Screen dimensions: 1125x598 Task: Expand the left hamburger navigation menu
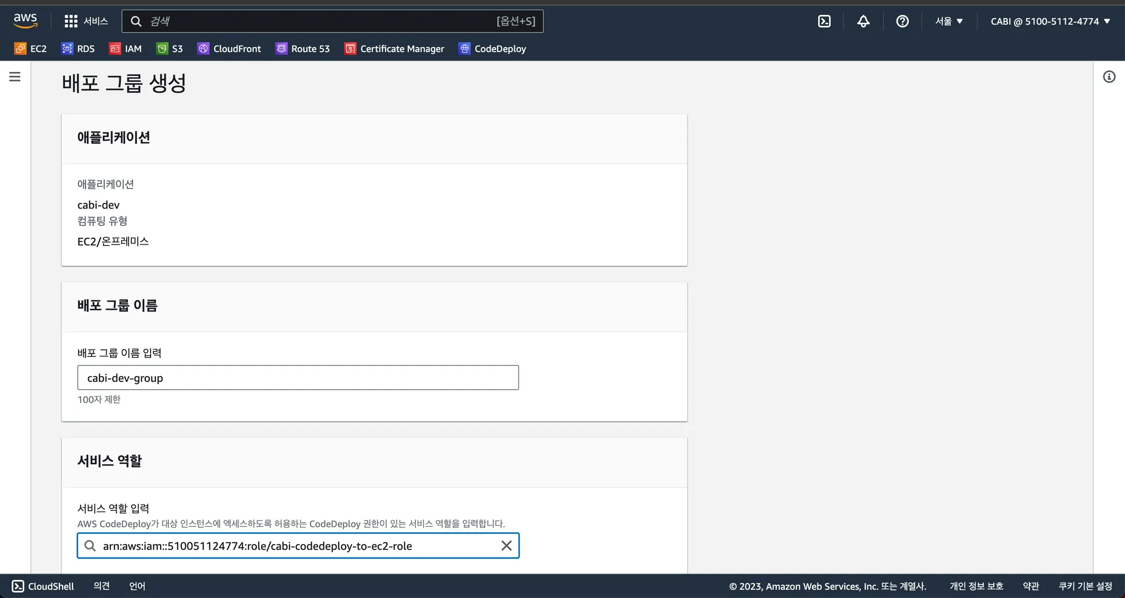tap(15, 77)
